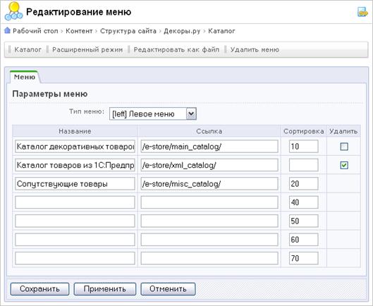The width and height of the screenshot is (373, 306).
Task: Click the Применить button
Action: tap(104, 289)
